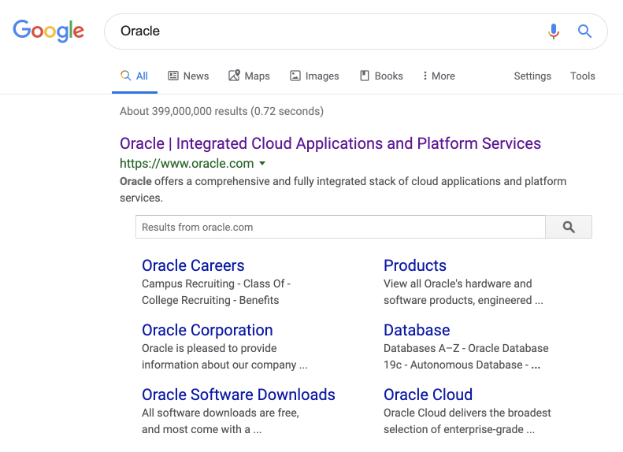Expand the More search options menu
This screenshot has width=623, height=452.
439,76
